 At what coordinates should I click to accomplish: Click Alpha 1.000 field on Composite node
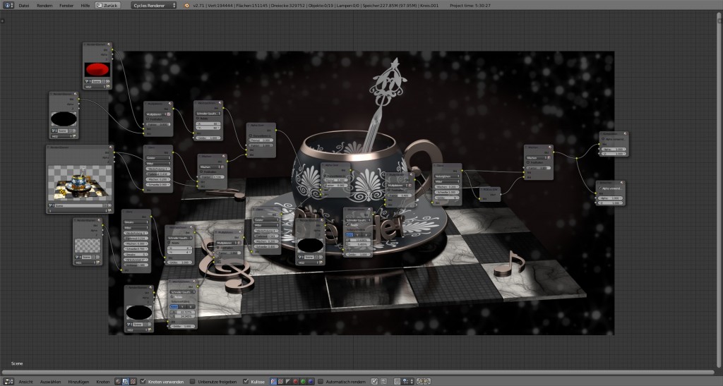pyautogui.click(x=614, y=149)
